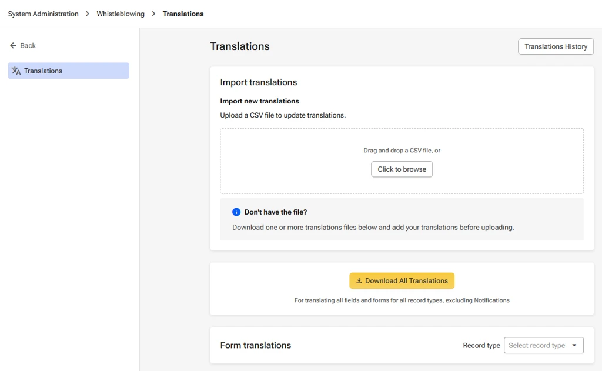Click the Form translations heading
602x371 pixels.
[x=256, y=345]
